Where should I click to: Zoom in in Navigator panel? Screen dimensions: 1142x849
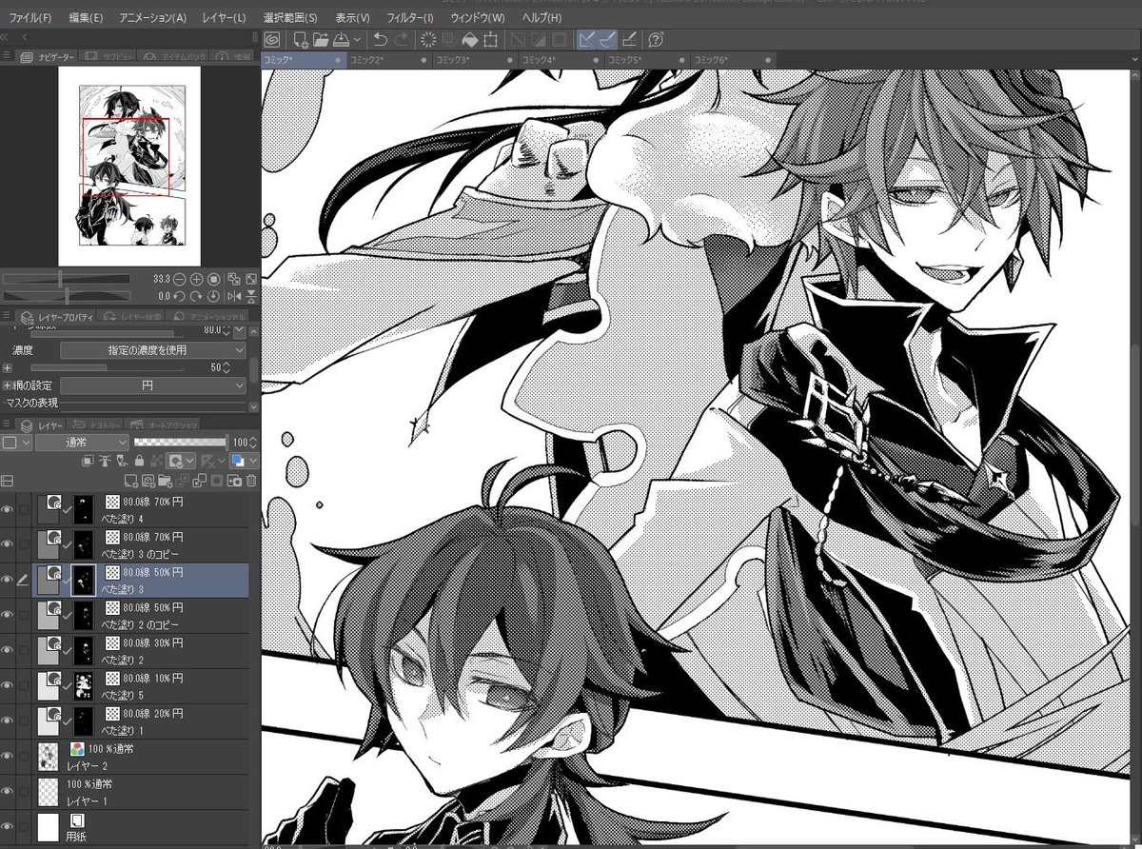(196, 280)
